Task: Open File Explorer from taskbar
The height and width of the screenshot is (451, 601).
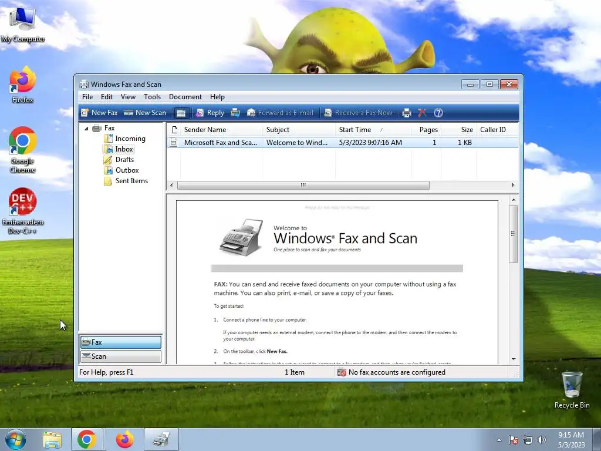Action: [x=52, y=440]
